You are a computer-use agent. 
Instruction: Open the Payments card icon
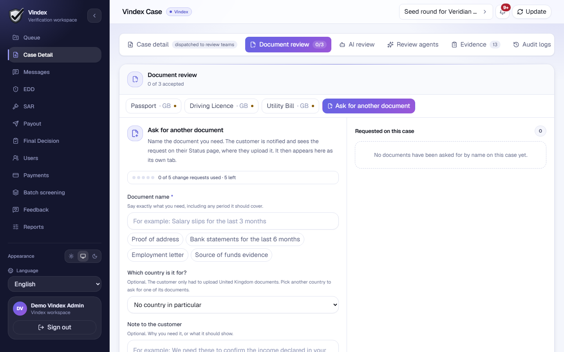pyautogui.click(x=16, y=175)
